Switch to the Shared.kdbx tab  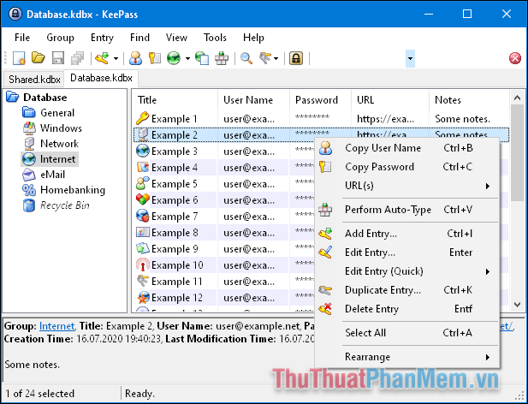[x=34, y=80]
